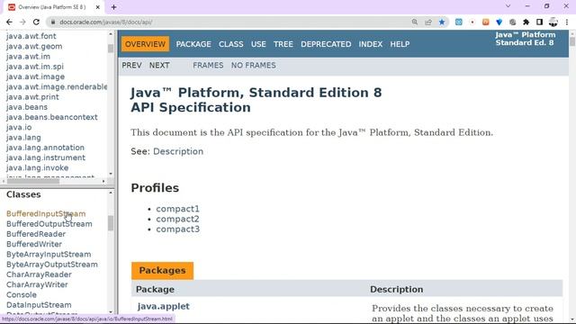This screenshot has height=324, width=576.
Task: Bookmark this page with star icon
Action: (x=442, y=22)
